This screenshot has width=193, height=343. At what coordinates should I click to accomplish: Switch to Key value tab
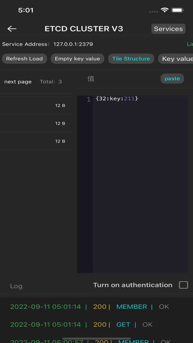tap(176, 58)
